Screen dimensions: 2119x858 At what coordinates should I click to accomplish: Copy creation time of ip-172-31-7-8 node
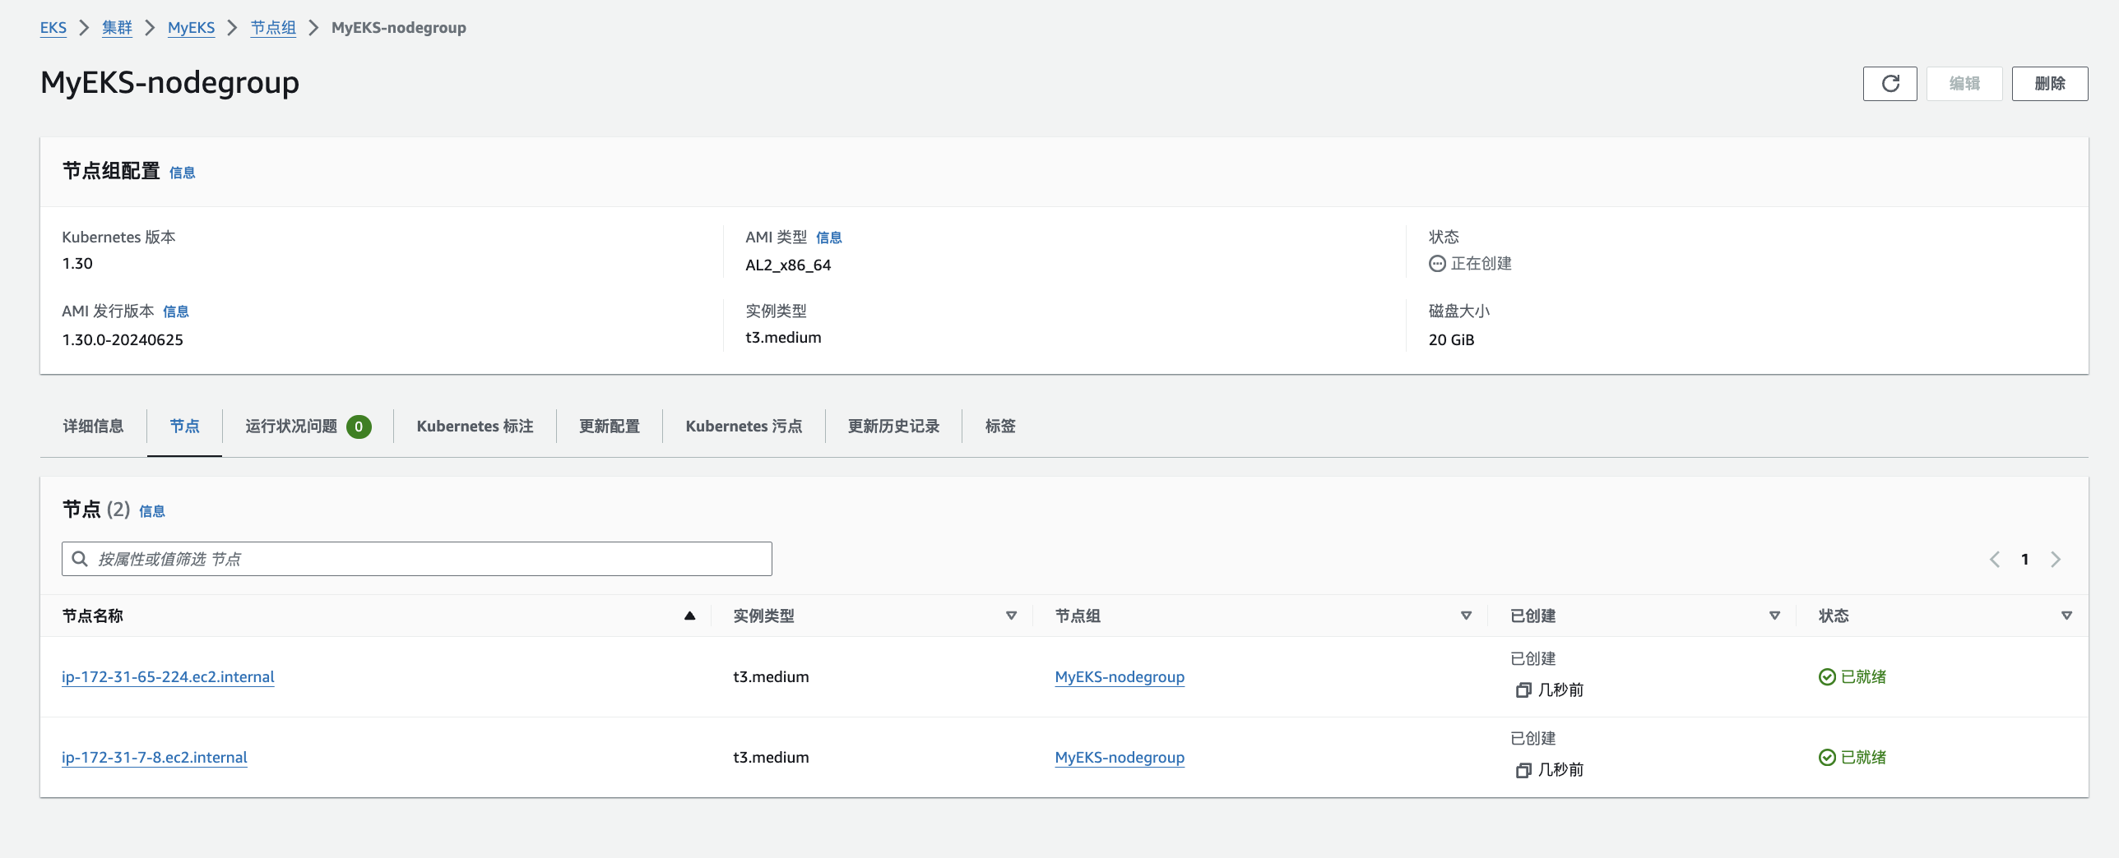1523,770
